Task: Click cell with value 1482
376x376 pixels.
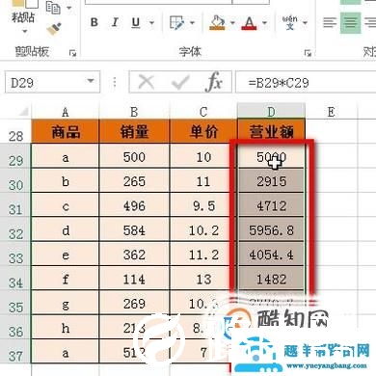Action: [271, 279]
